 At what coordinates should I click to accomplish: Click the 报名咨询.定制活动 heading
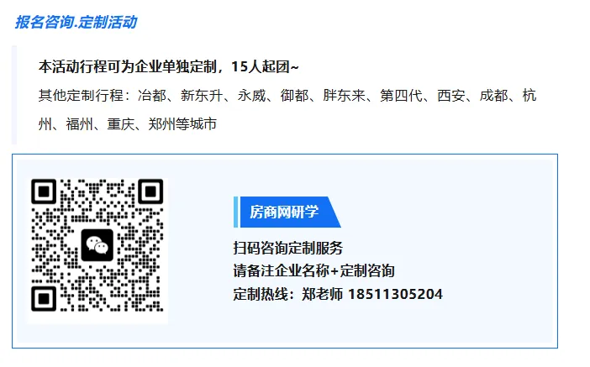pos(76,22)
